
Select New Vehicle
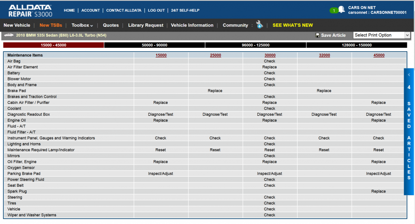tap(17, 25)
